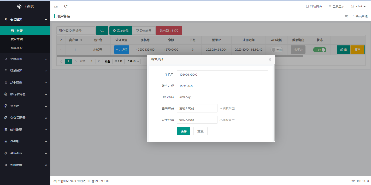Click the 保存 button in dialog
This screenshot has height=185, width=371.
click(183, 131)
